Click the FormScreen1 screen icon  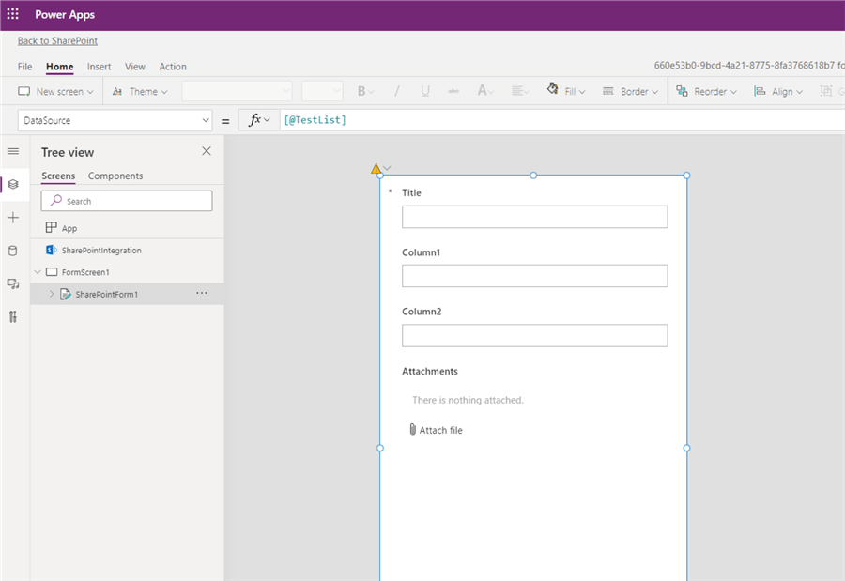point(52,272)
